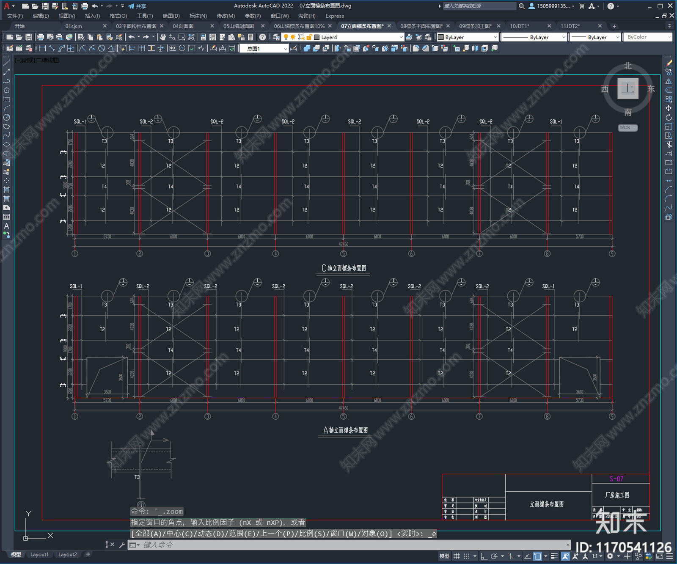This screenshot has width=677, height=564.
Task: Click the search magnifier icon in title bar
Action: tap(522, 6)
